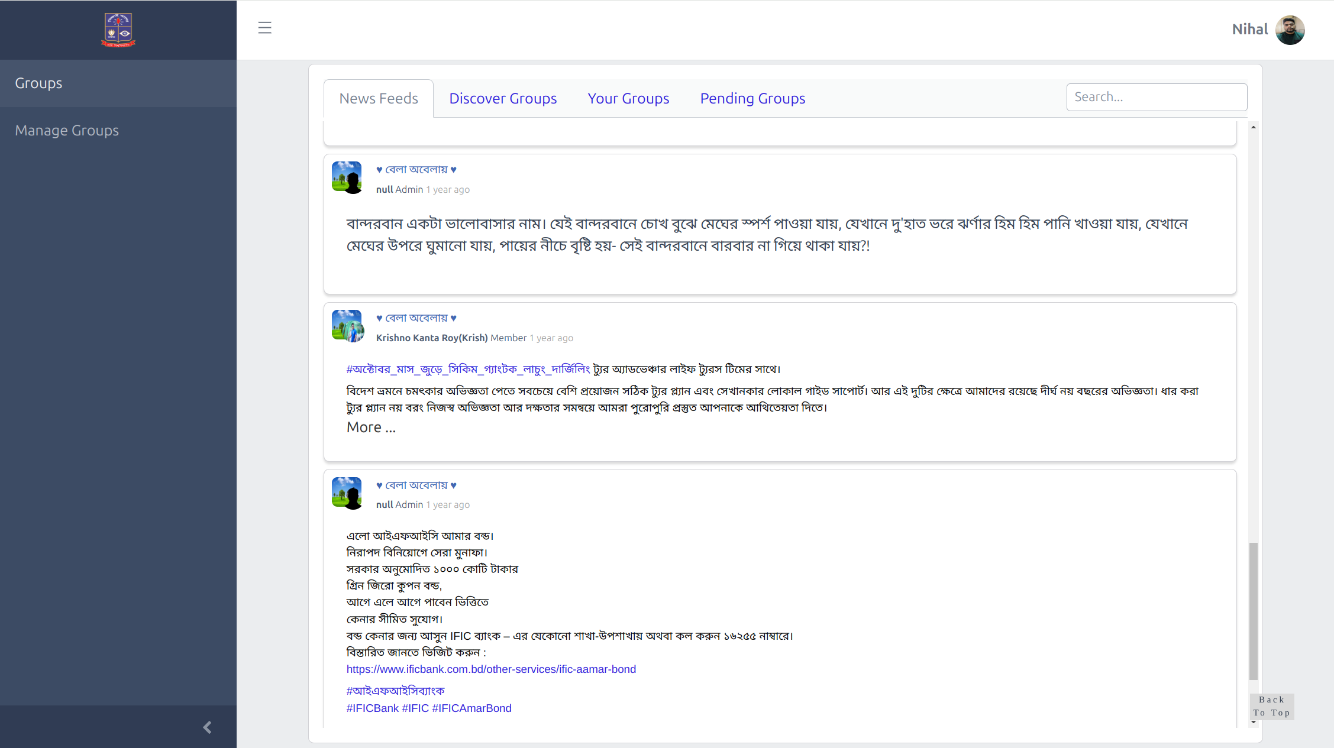Select Groups in sidebar
This screenshot has width=1334, height=748.
38,83
